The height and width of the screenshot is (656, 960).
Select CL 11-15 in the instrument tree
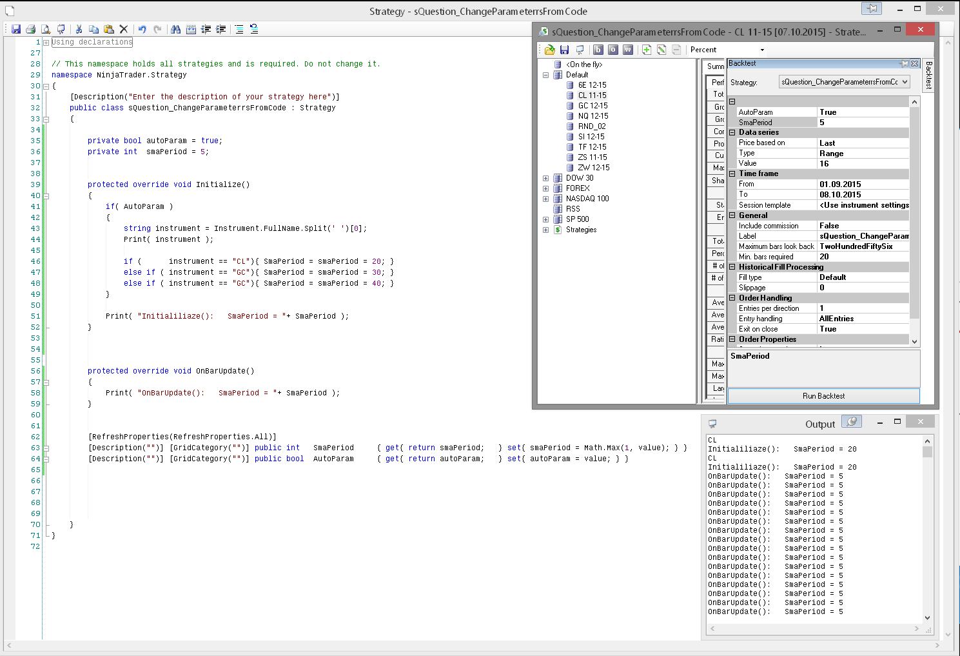pos(592,95)
